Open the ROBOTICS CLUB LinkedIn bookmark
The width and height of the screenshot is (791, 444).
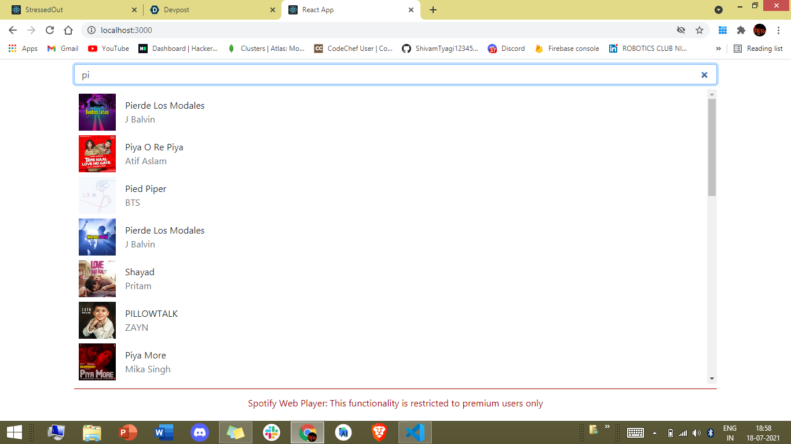648,49
